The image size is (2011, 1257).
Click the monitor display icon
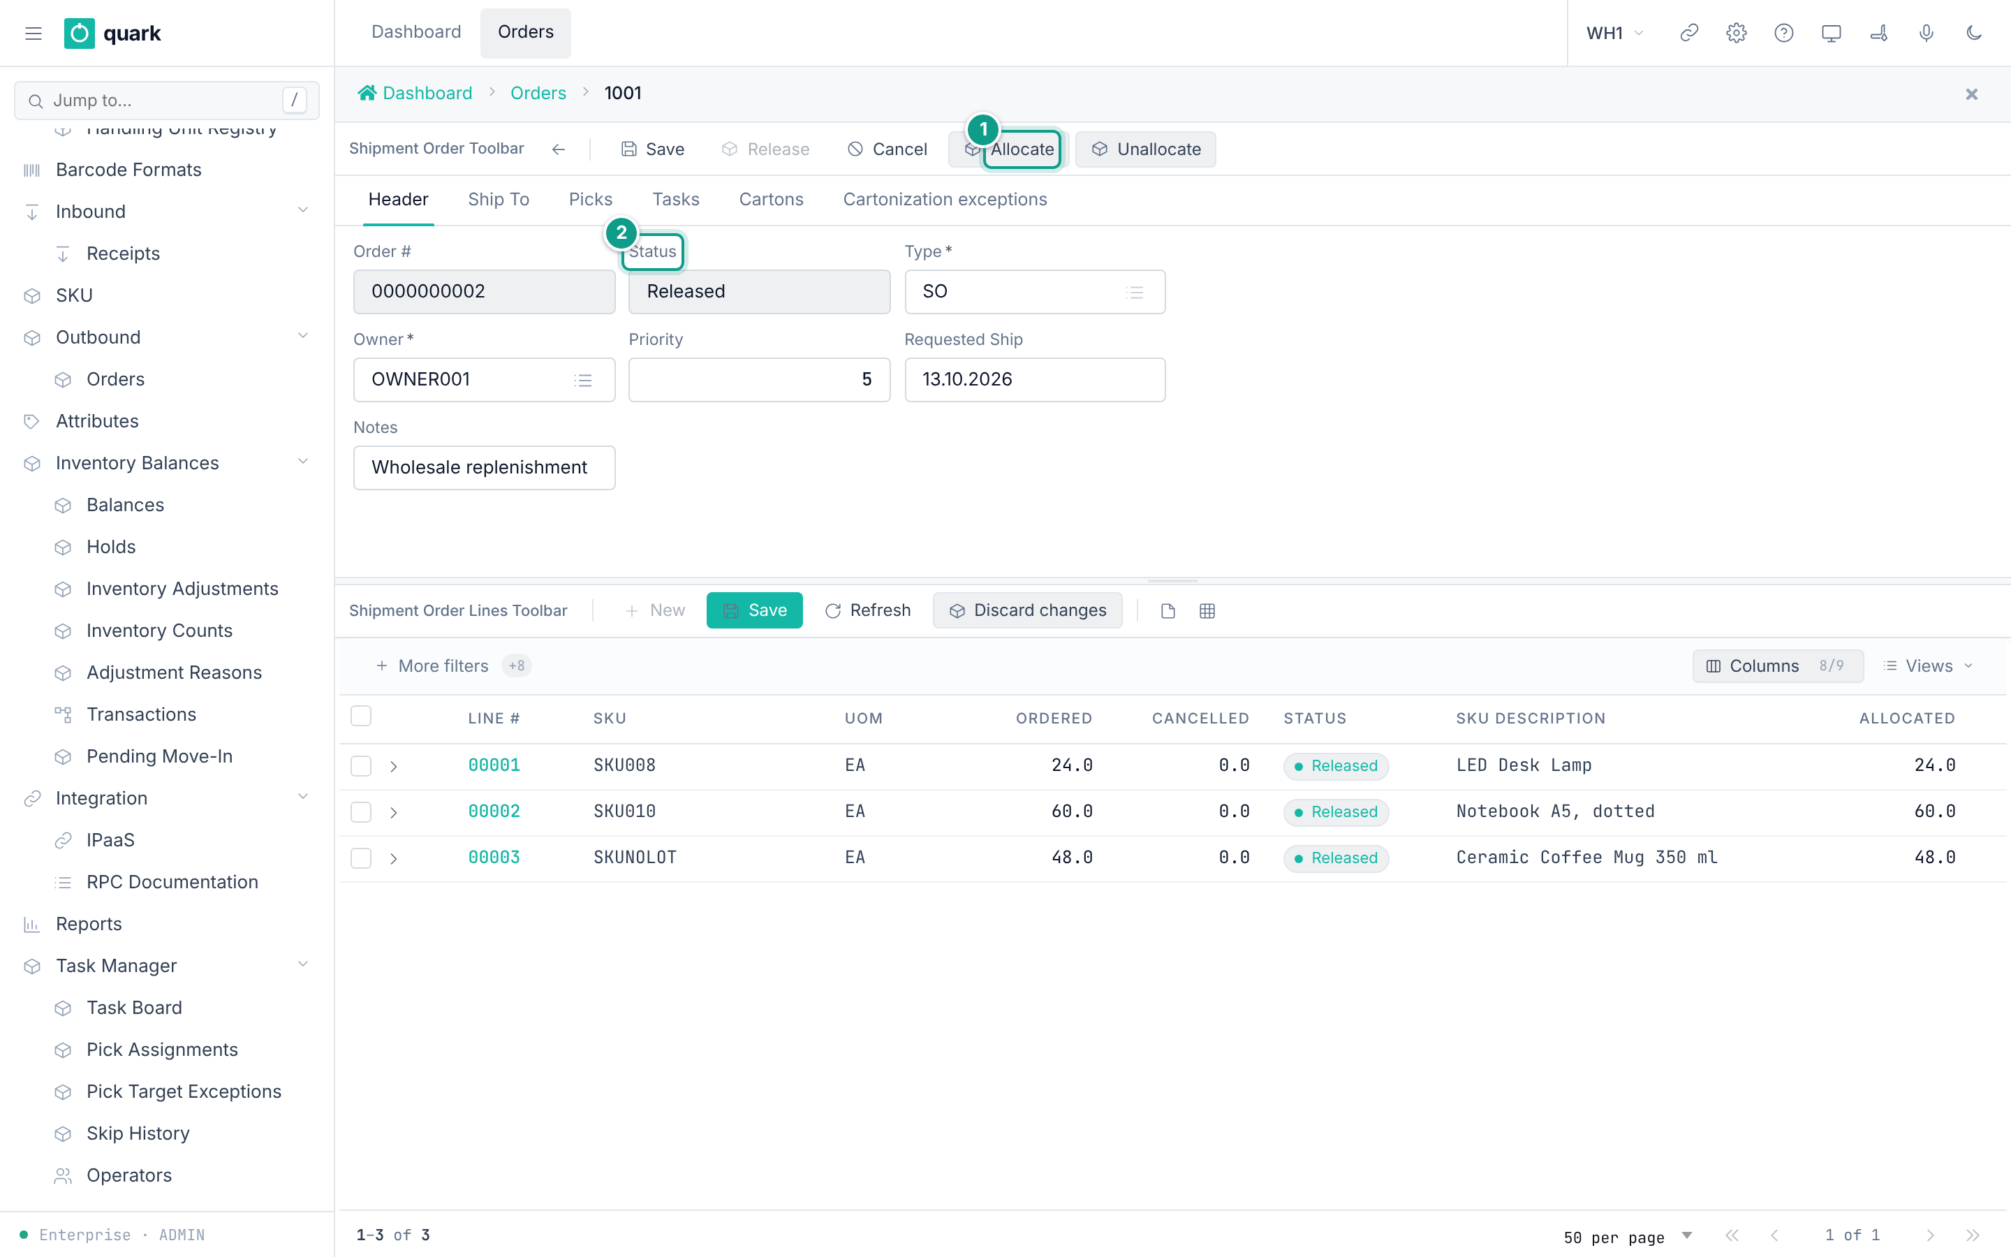tap(1831, 34)
